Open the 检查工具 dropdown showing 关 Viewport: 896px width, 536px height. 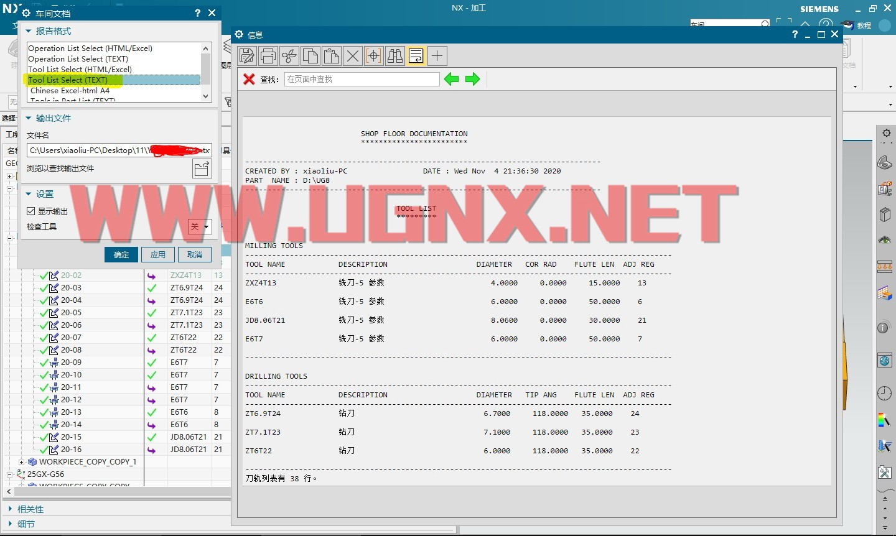click(x=200, y=227)
